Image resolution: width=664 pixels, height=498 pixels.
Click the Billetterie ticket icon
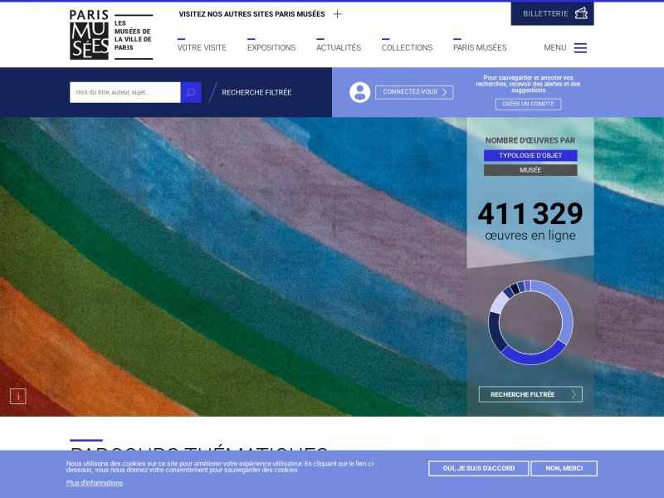581,13
